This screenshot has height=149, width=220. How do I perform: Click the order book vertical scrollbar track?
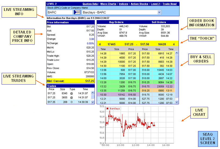pyautogui.click(x=177, y=77)
